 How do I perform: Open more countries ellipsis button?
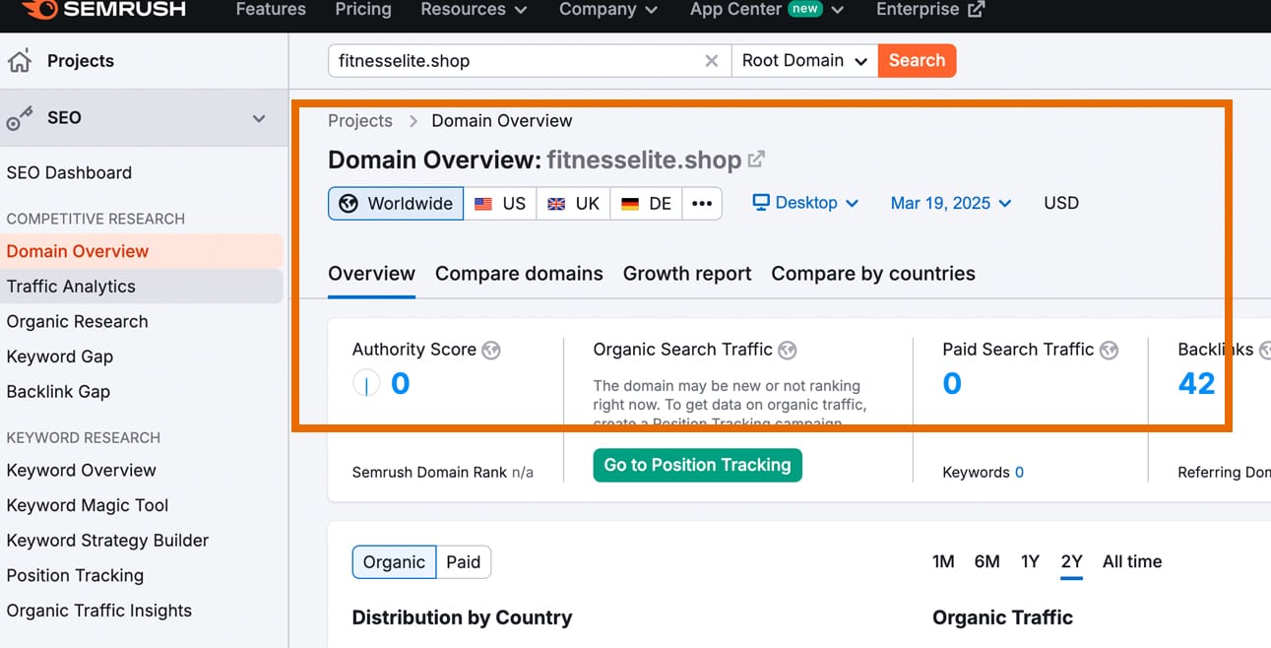coord(701,204)
